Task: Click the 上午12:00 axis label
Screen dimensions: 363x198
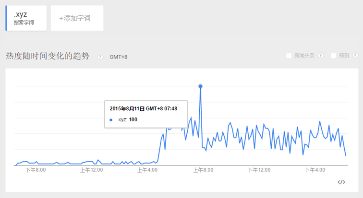Action: tap(92, 170)
